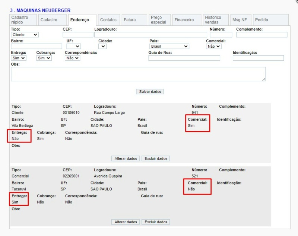
Task: Expand the UF dropdown in the form
Action: click(73, 46)
